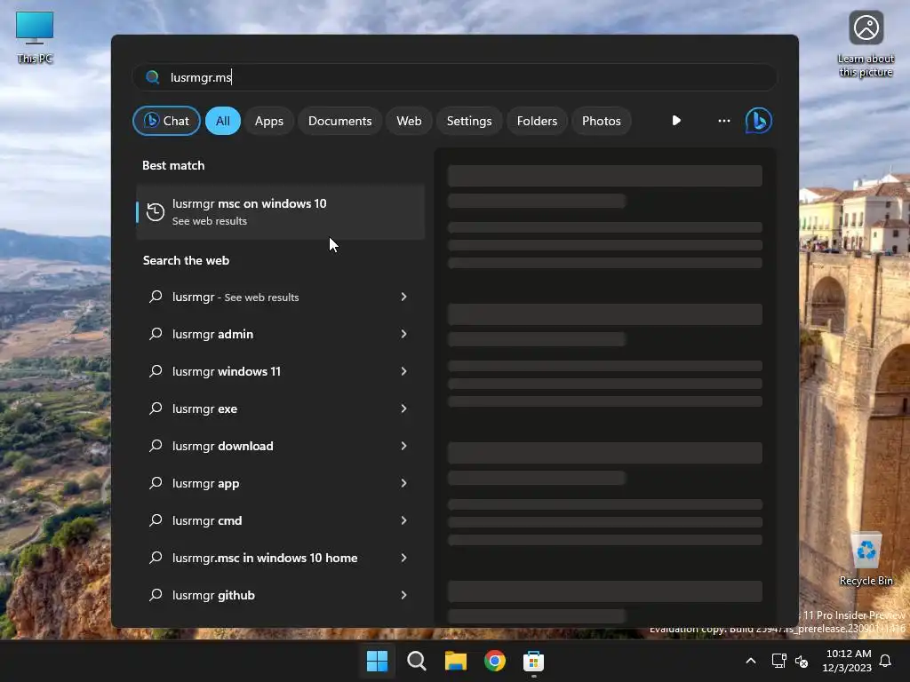Expand arrow for lusrmgr download suggestion

[x=404, y=446]
